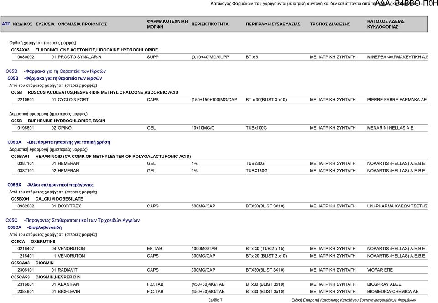Click the "(0,10+40)MG/SUPP" strength value
438x303 pixels.
click(x=210, y=57)
